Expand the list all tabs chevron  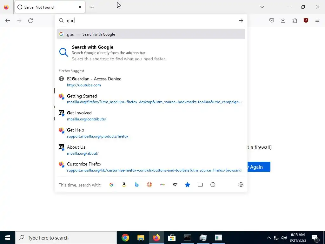click(x=262, y=7)
